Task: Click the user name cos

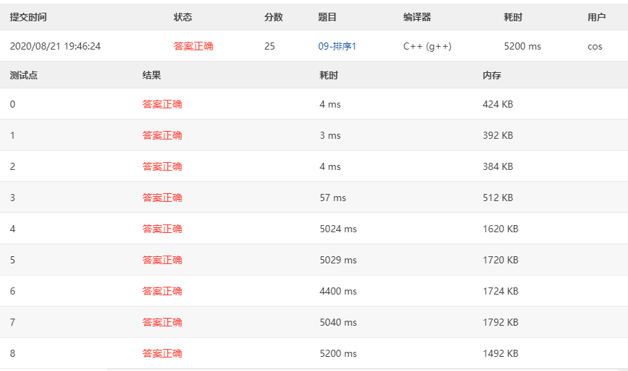Action: pos(595,47)
